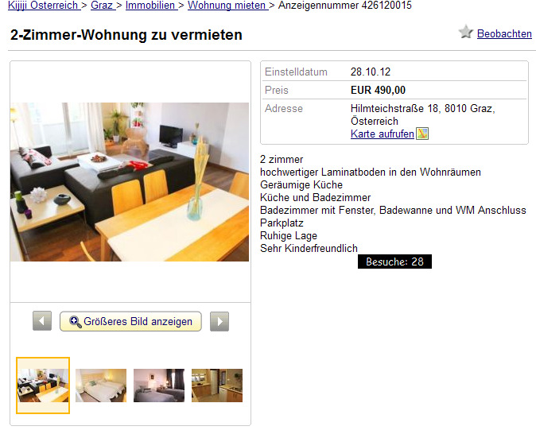536x434 pixels.
Task: Click the map icon beside Karte aufrufen
Action: click(422, 134)
